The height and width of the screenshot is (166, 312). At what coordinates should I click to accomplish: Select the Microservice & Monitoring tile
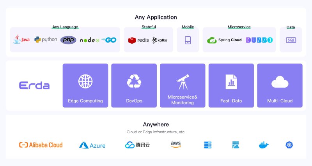pyautogui.click(x=183, y=85)
